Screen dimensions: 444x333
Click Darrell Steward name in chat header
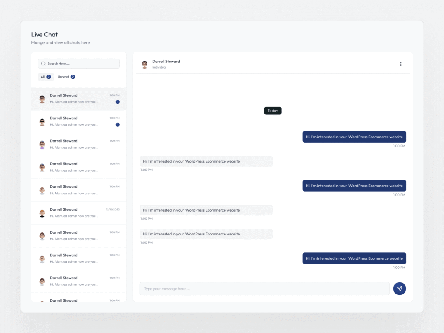(x=166, y=62)
